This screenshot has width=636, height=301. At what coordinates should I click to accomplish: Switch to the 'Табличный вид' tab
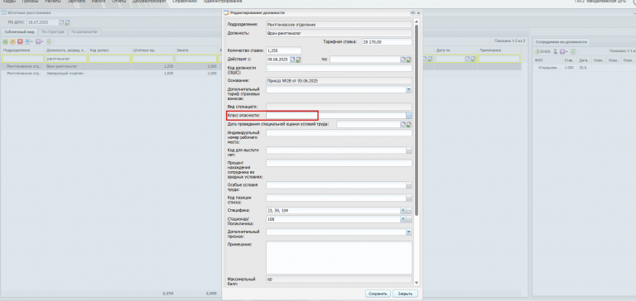coord(19,31)
